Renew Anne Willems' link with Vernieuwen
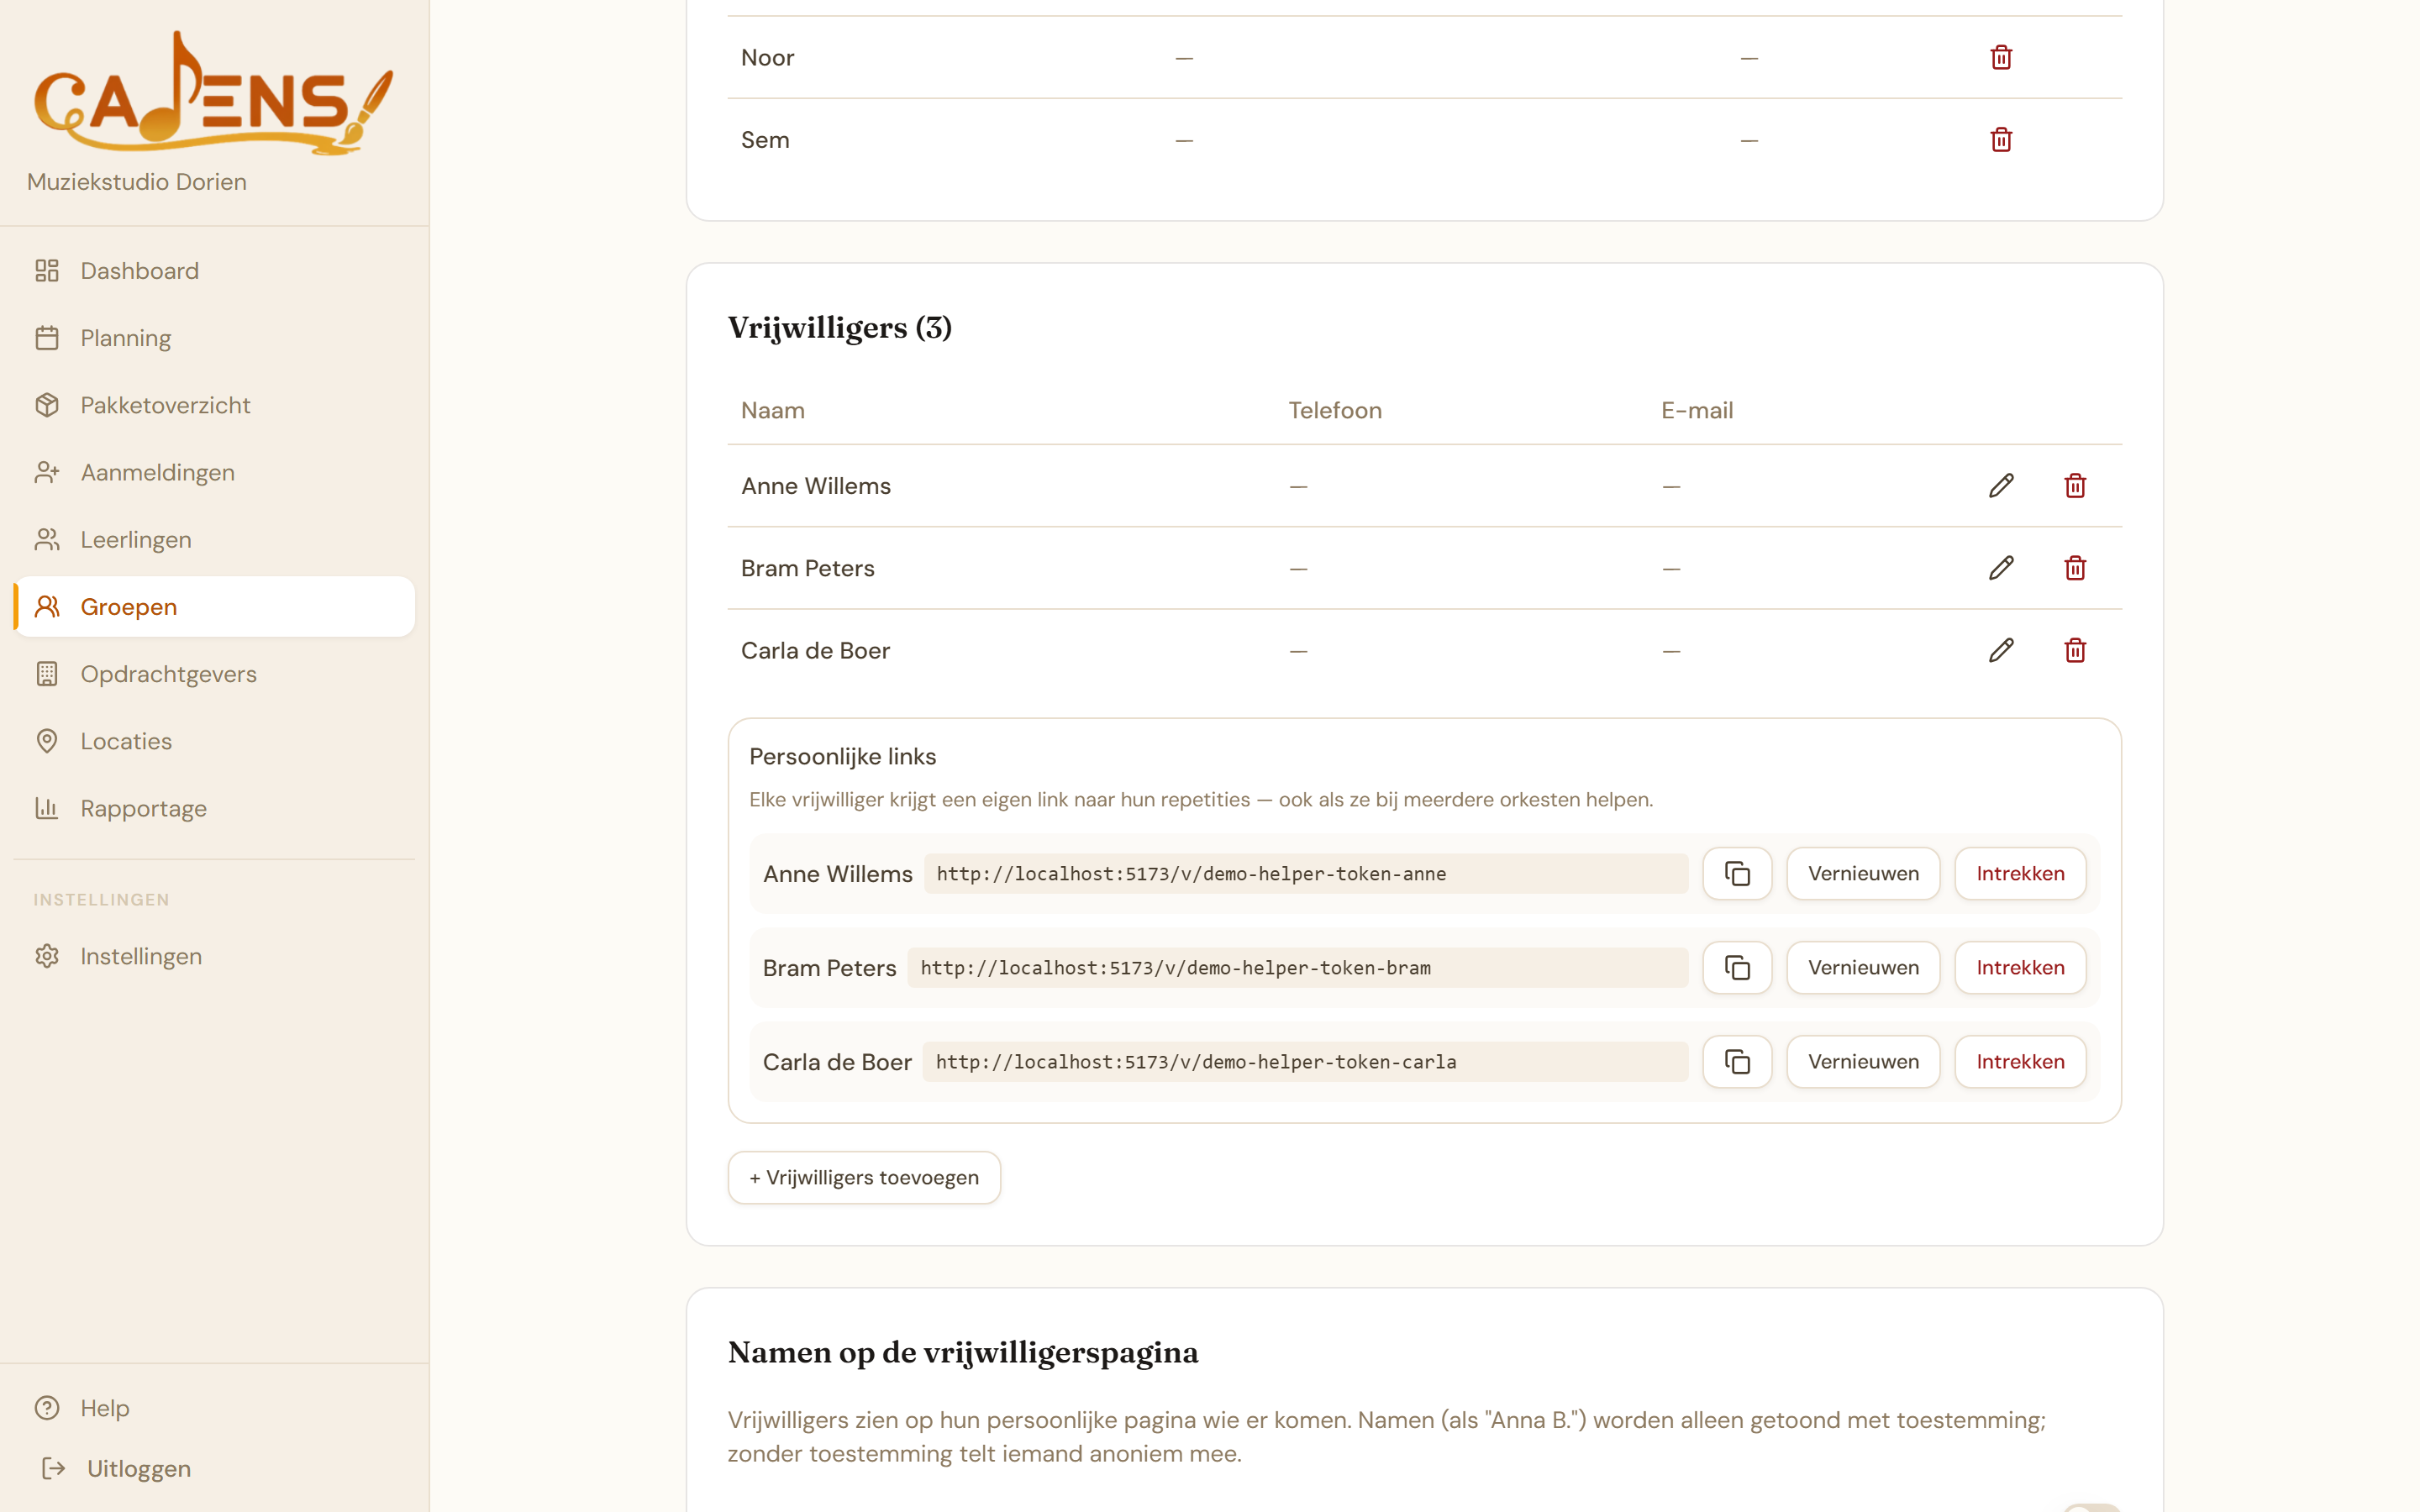This screenshot has height=1512, width=2420. click(1863, 874)
